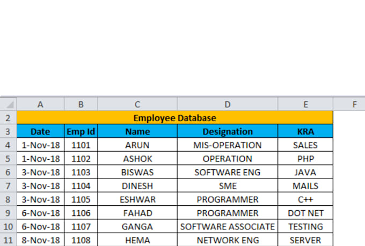This screenshot has height=246, width=365.
Task: Select row 9 header
Action: pyautogui.click(x=8, y=213)
